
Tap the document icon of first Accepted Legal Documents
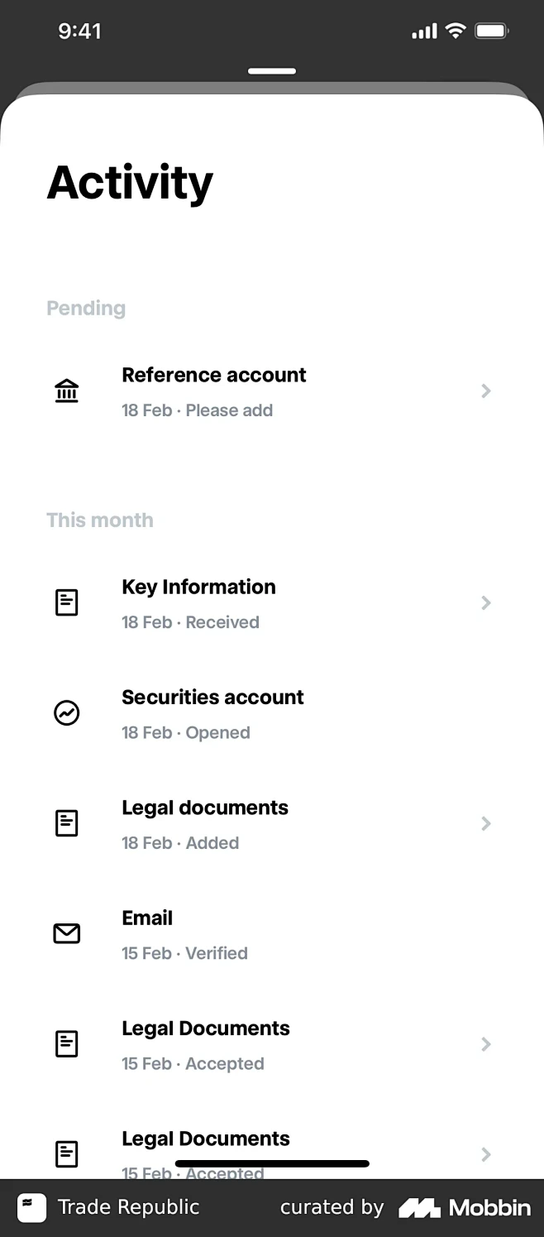click(x=66, y=1044)
